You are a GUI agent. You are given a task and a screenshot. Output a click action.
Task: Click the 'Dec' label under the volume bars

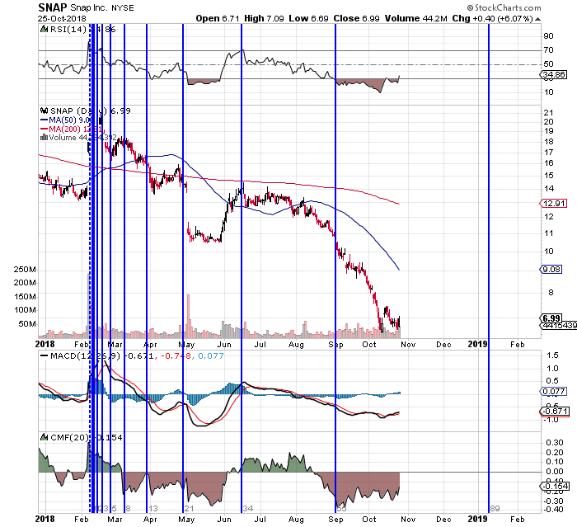[x=443, y=345]
